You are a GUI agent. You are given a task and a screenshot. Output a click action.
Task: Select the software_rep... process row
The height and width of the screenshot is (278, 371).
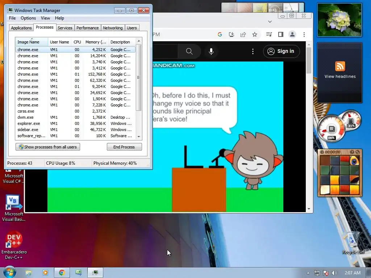click(76, 136)
